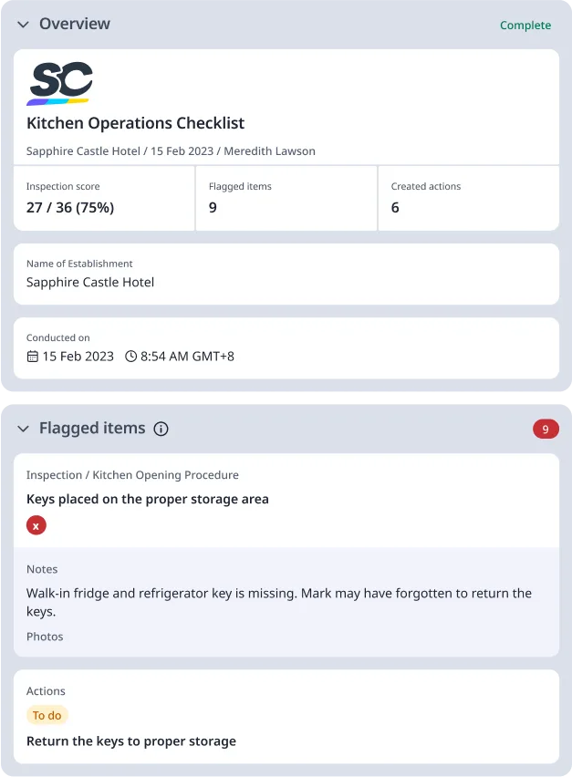Open the info tooltip for Flagged items

pyautogui.click(x=161, y=429)
